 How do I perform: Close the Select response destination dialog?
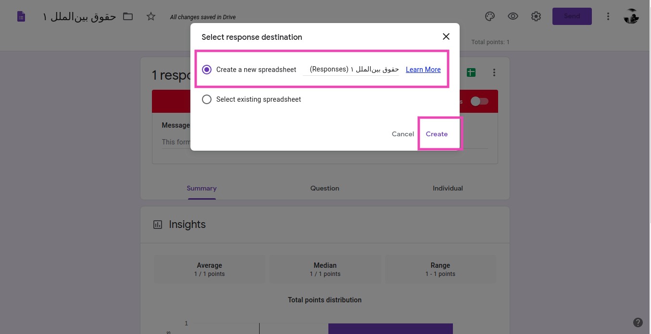tap(446, 36)
